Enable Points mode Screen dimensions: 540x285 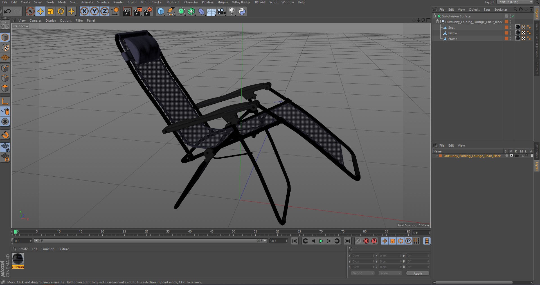coord(5,68)
